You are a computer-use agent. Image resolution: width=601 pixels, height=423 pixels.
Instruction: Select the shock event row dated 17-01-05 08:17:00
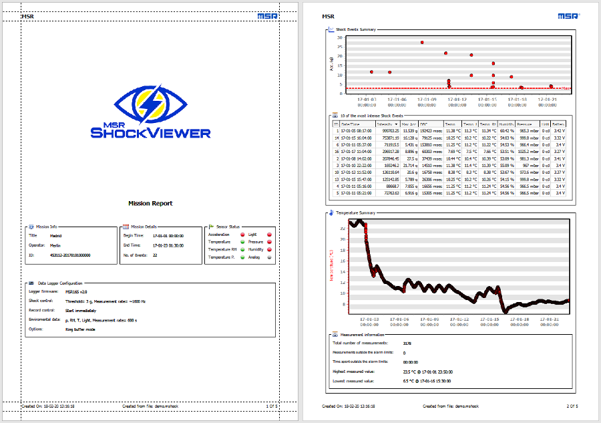coord(449,131)
